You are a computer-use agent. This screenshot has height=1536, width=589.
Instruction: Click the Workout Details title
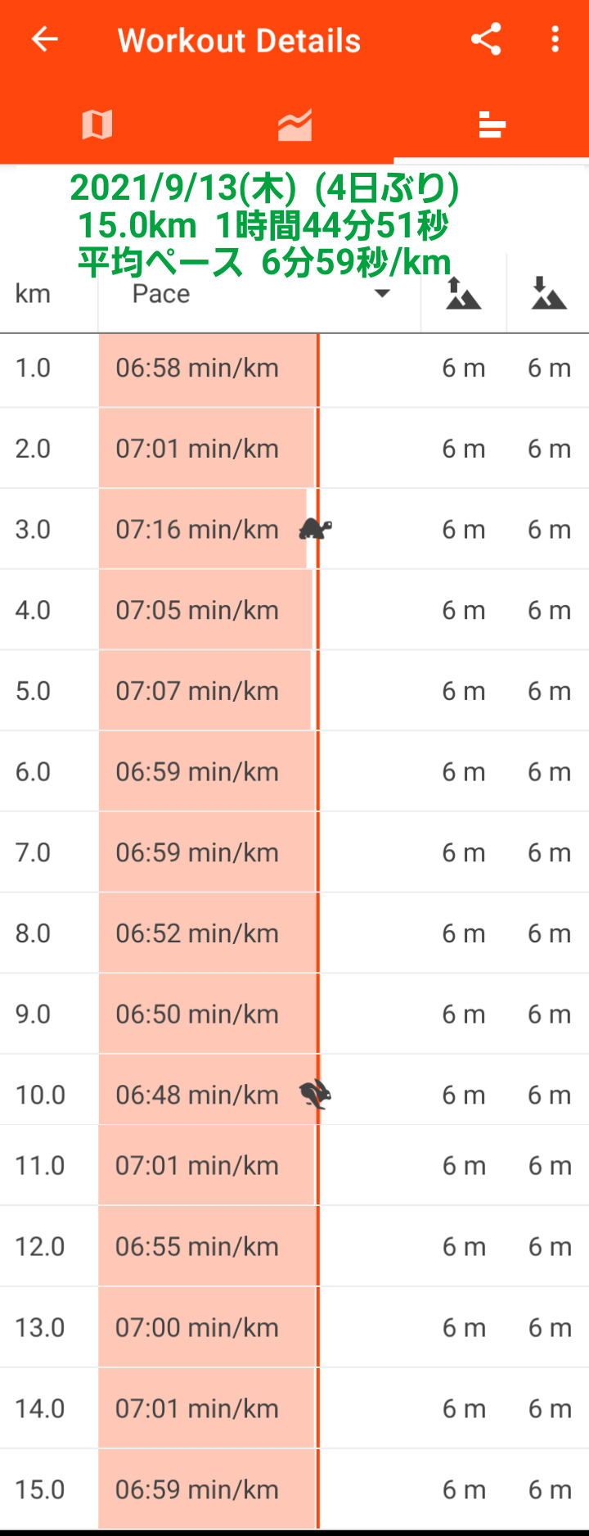[x=239, y=40]
